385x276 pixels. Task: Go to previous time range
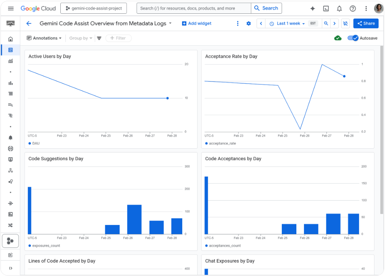click(x=261, y=24)
